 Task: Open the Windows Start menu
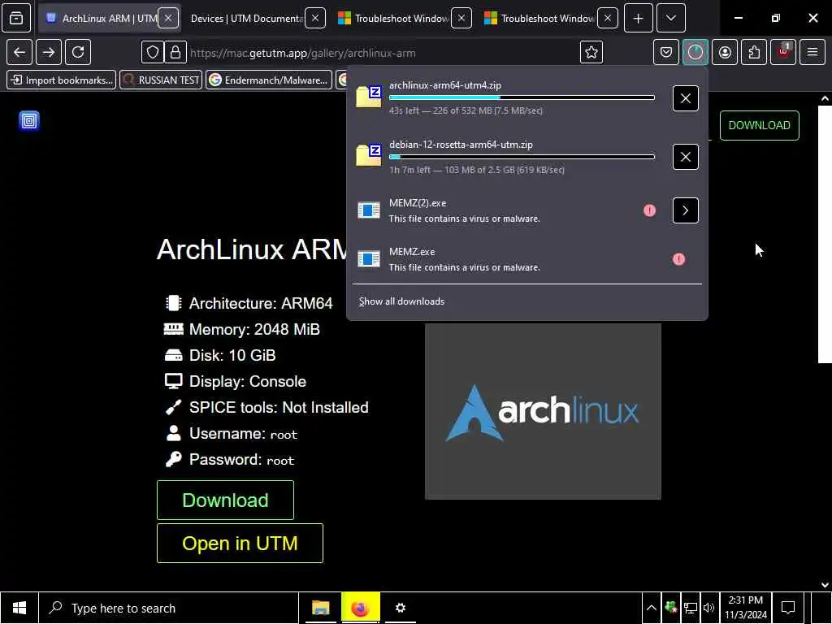[19, 608]
